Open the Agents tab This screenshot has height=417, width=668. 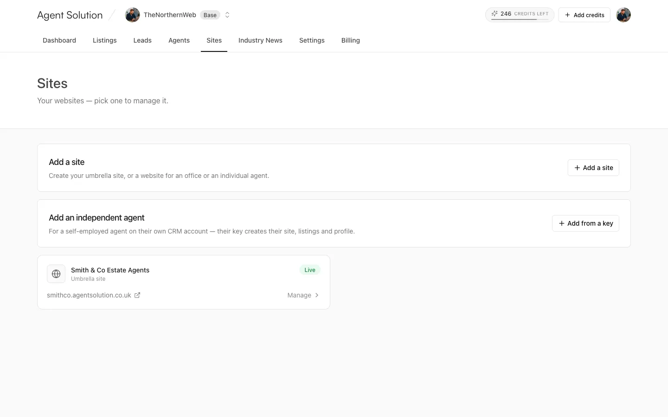pos(179,40)
